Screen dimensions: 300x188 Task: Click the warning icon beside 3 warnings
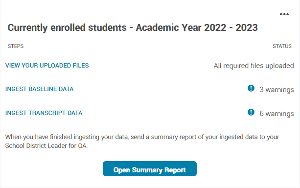[x=251, y=88]
